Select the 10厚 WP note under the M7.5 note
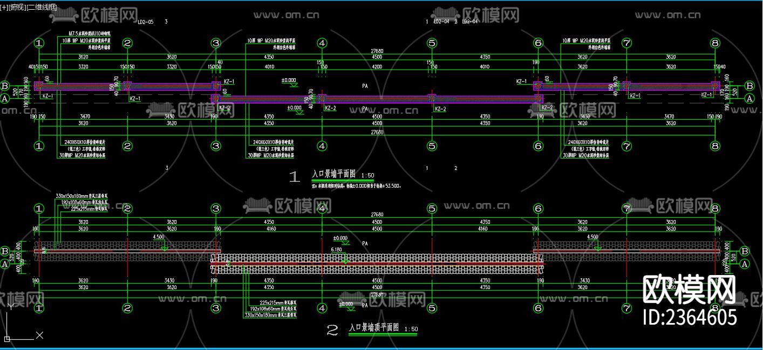Viewport: 763px width, 350px height. 87,41
